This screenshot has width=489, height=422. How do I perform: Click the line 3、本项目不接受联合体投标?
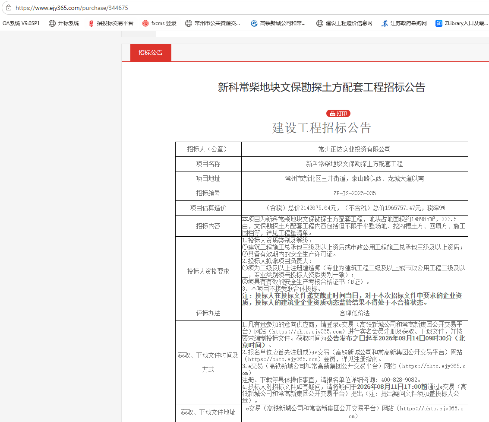pos(281,289)
